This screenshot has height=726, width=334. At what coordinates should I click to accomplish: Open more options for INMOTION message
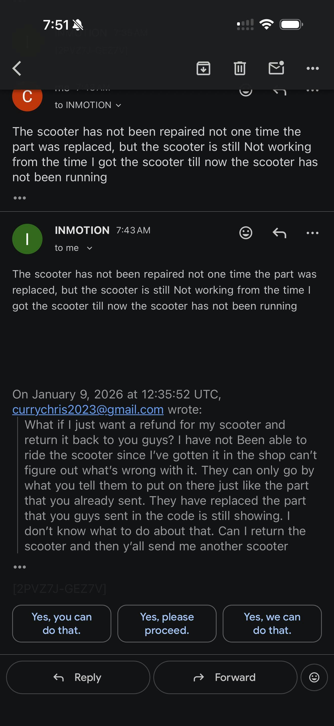tap(312, 233)
